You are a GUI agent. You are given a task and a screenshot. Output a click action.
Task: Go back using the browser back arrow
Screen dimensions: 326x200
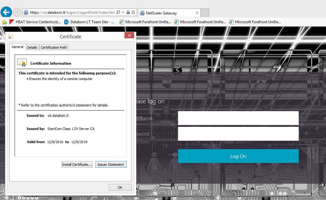click(6, 12)
